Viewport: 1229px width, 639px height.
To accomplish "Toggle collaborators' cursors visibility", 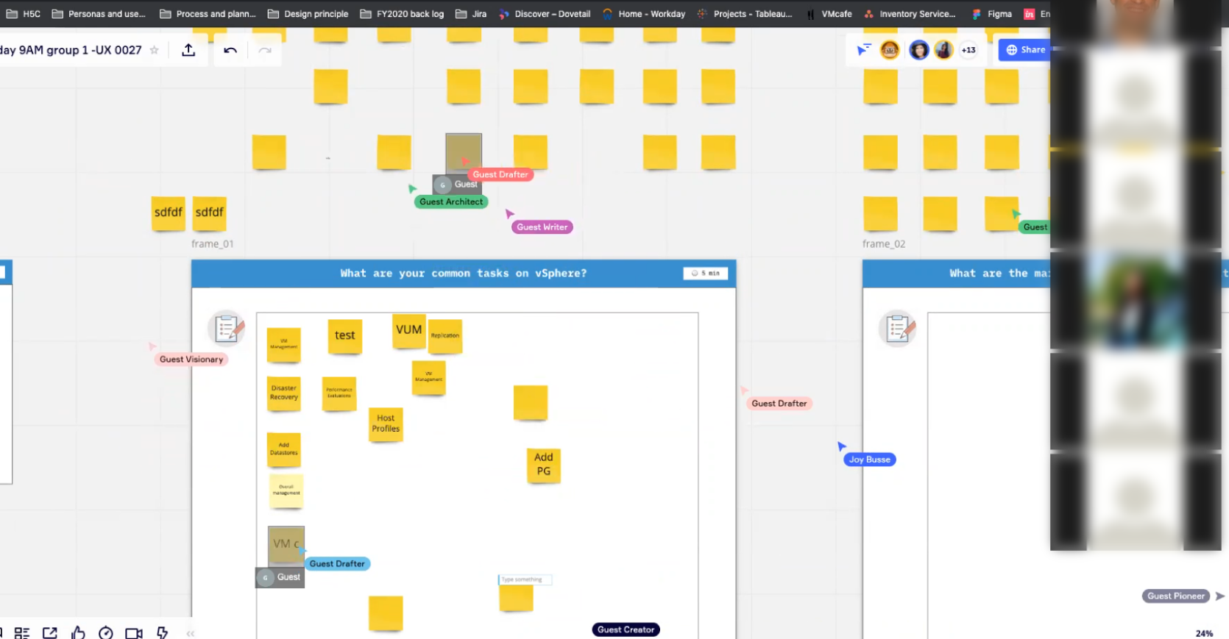I will click(863, 50).
